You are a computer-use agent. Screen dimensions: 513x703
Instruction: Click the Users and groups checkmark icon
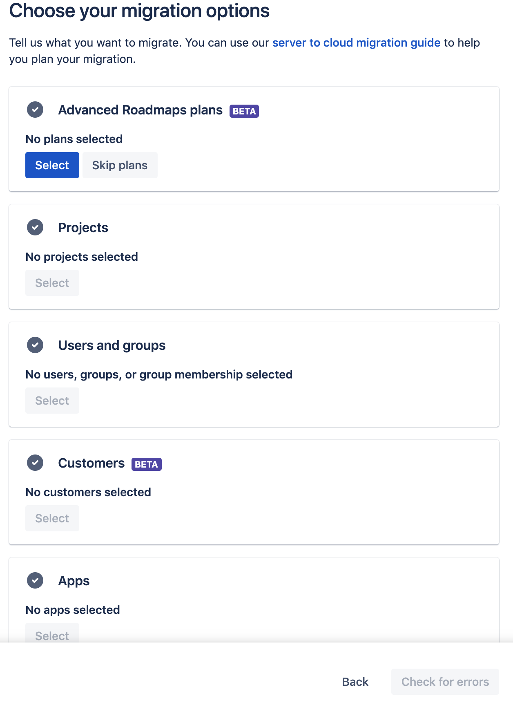[x=35, y=345]
